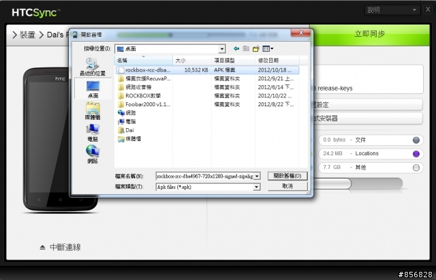Screen dimensions: 436x280
Task: Click eject icon beside 中斷連線
Action: (x=42, y=247)
